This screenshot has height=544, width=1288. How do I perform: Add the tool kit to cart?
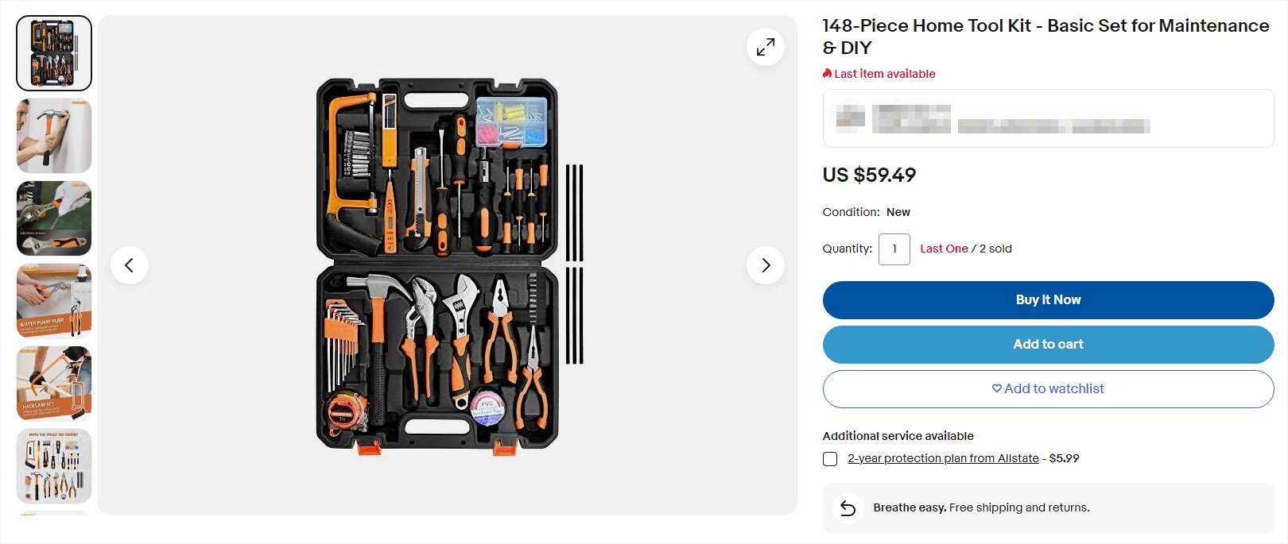[1048, 344]
